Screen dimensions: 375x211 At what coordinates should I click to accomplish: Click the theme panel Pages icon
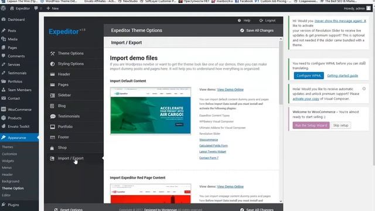(x=52, y=84)
